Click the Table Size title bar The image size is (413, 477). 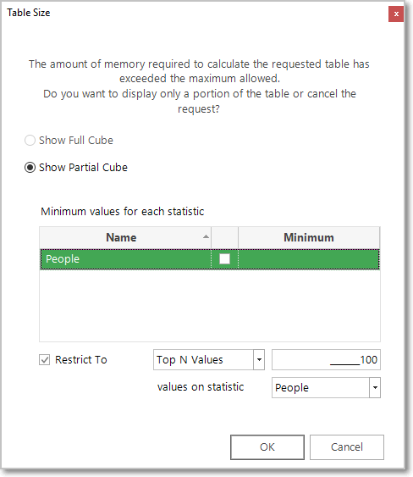coord(195,13)
